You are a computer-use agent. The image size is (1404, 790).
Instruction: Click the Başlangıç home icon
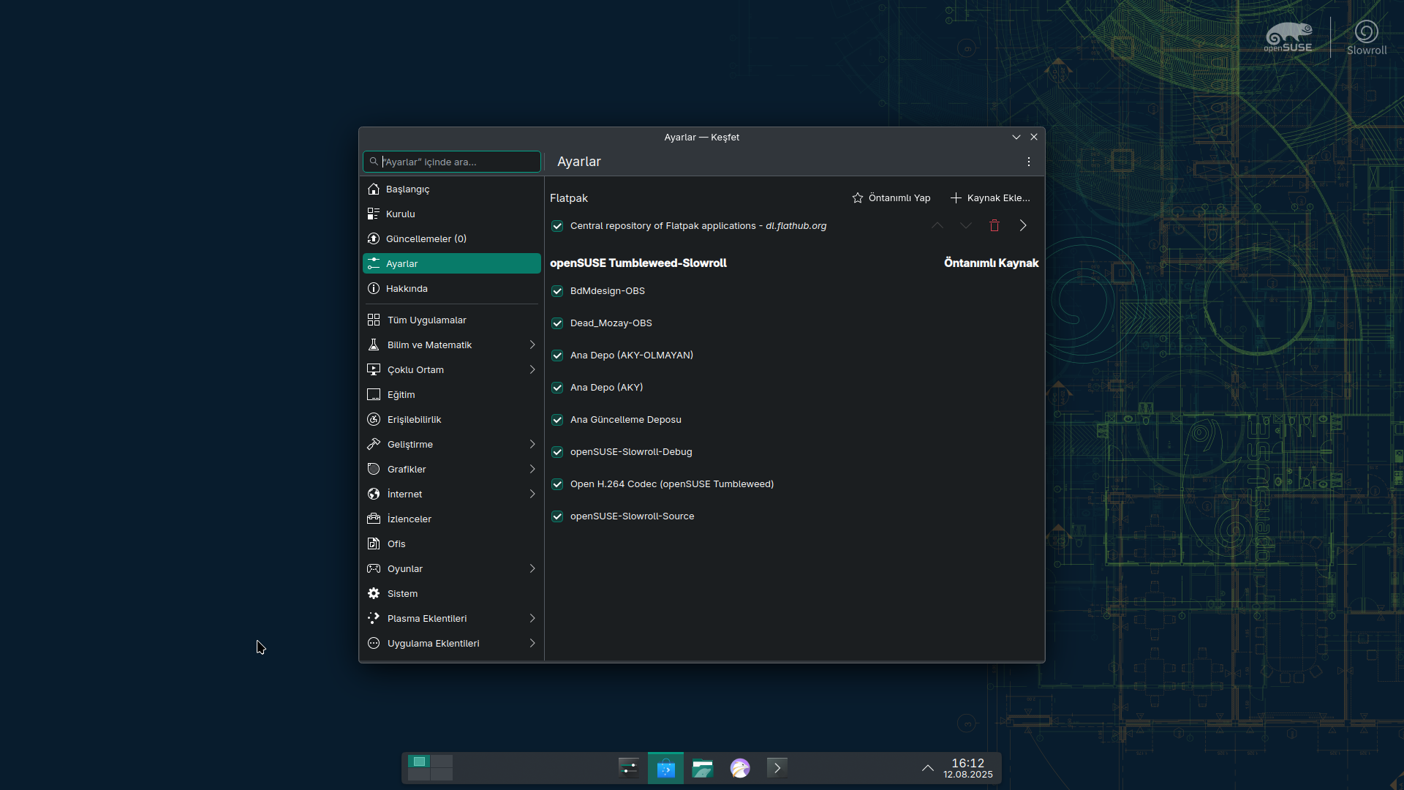[x=374, y=189]
